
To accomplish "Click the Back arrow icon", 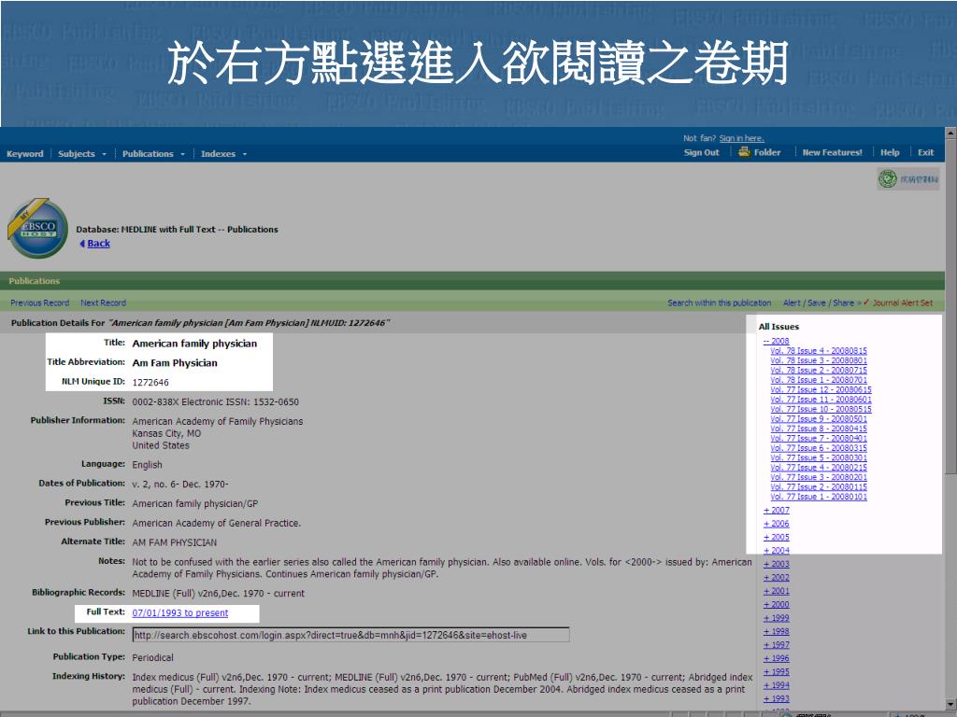I will tap(82, 244).
